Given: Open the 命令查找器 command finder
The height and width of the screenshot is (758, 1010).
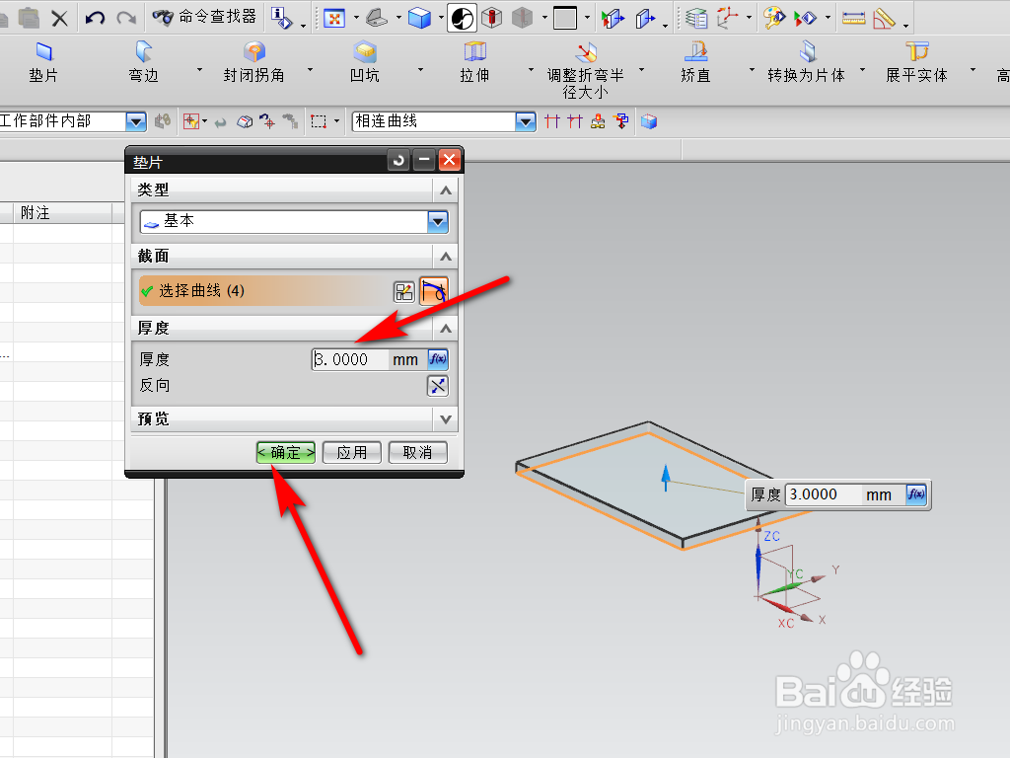Looking at the screenshot, I should click(204, 17).
